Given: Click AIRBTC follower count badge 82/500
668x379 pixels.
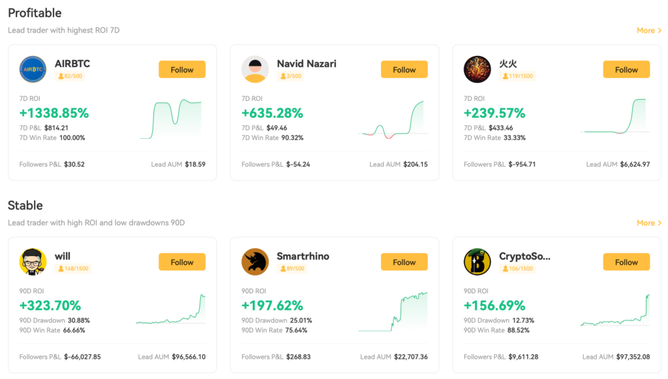Looking at the screenshot, I should (69, 76).
